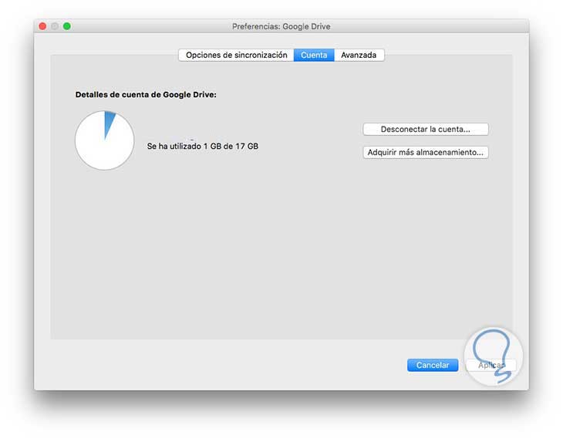This screenshot has height=439, width=563.
Task: Click the Aplicar button
Action: [x=491, y=365]
